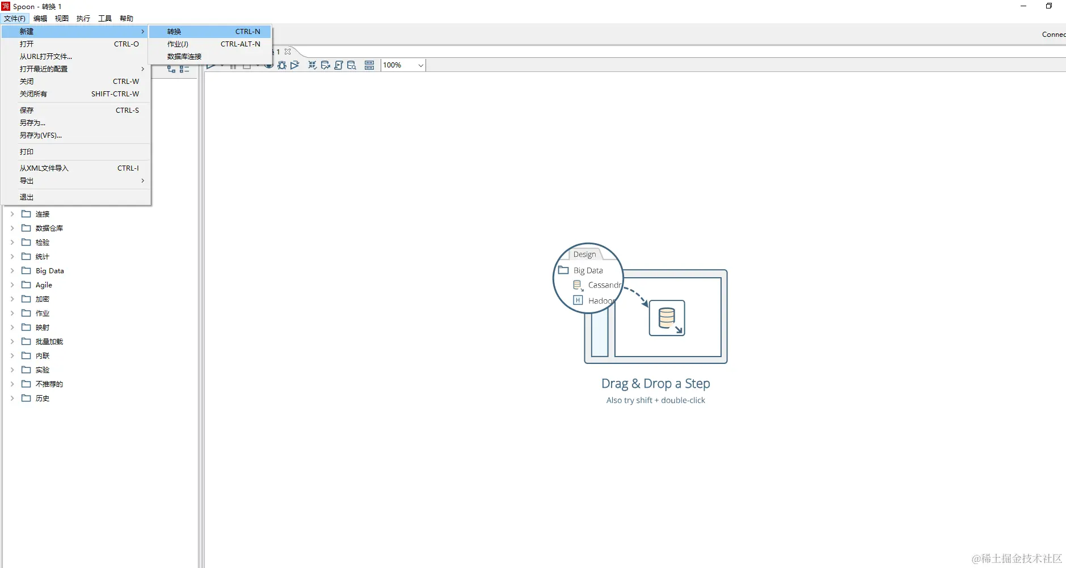Click the explore database icon
Image resolution: width=1066 pixels, height=568 pixels.
(x=352, y=65)
